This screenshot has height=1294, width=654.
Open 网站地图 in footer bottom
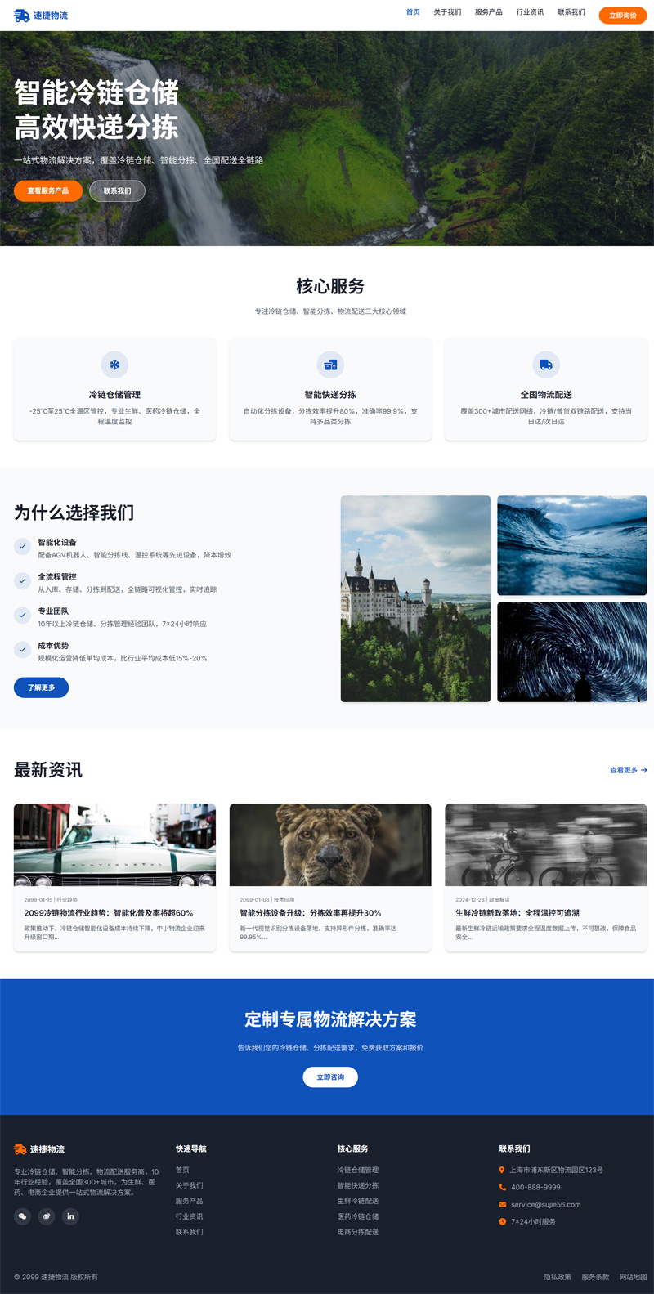click(634, 1277)
